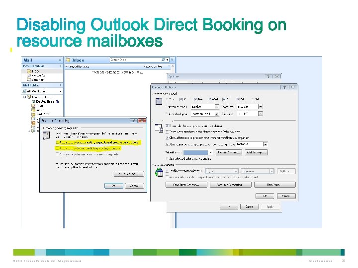Toggle the Sat work week checkbox
Image resolution: width=358 pixels, height=268 pixels.
[x=252, y=99]
